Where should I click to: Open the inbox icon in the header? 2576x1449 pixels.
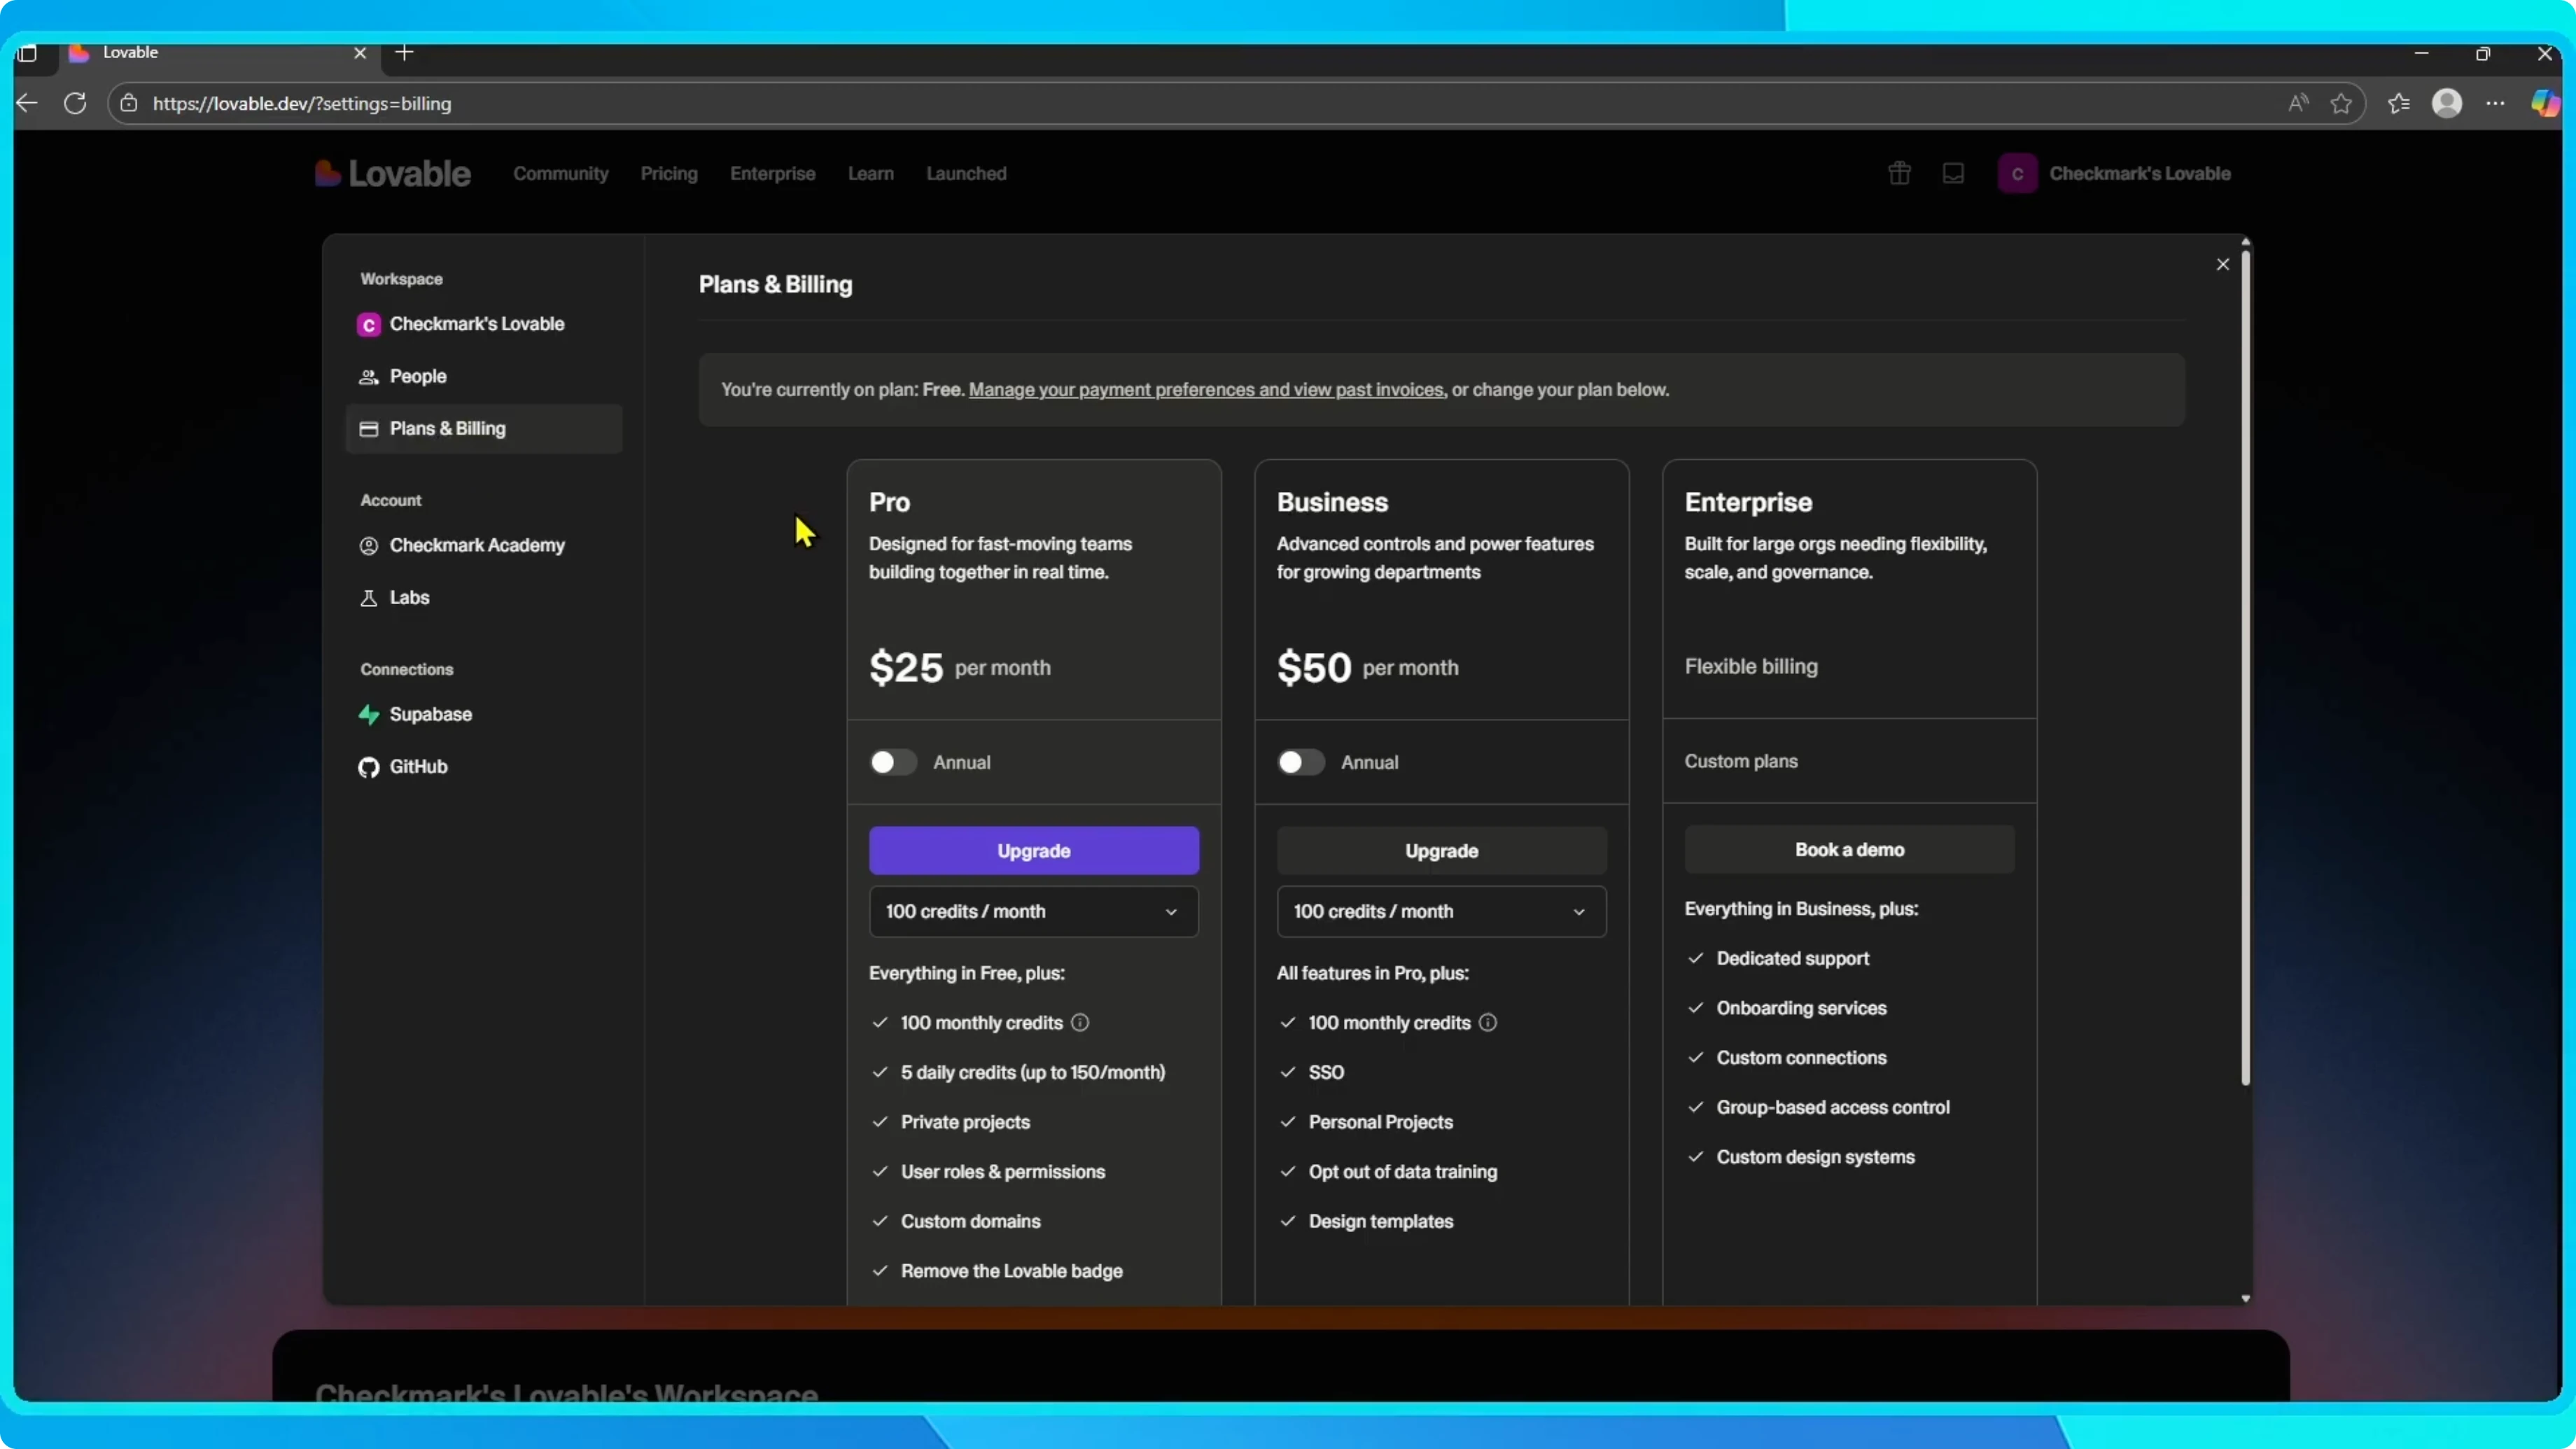1953,173
